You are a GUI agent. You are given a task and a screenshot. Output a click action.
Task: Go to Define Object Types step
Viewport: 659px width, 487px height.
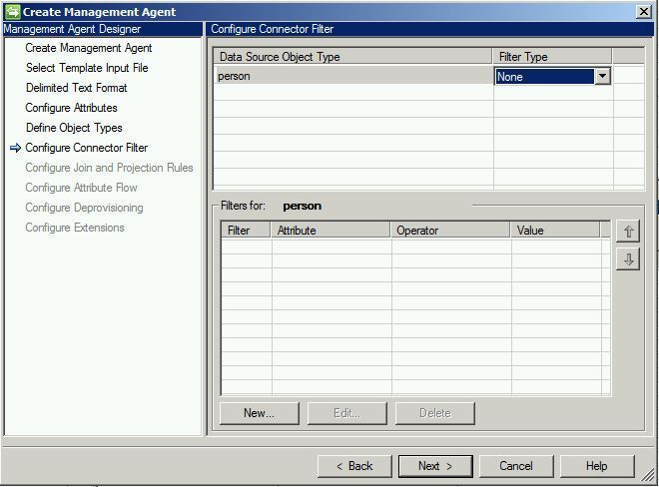point(74,128)
